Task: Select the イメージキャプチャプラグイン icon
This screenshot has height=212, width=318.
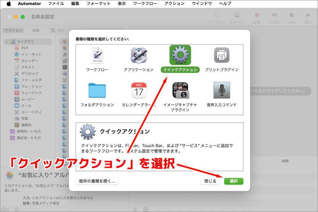Action: coord(180,90)
